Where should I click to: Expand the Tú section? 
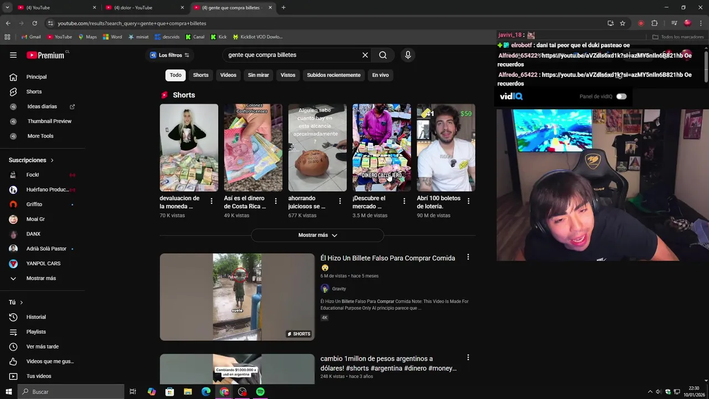tap(16, 302)
